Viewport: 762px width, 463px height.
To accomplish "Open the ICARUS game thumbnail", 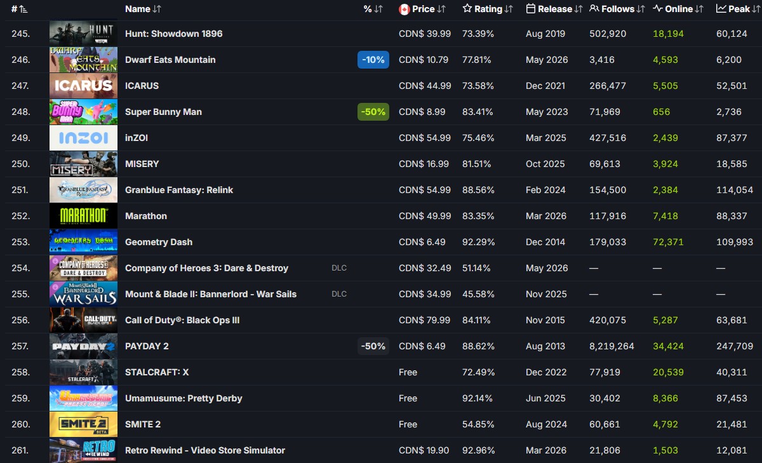I will pos(83,86).
